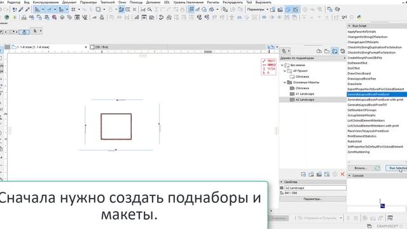Collapse the Без имени tree node
This screenshot has width=407, height=229.
(x=282, y=65)
